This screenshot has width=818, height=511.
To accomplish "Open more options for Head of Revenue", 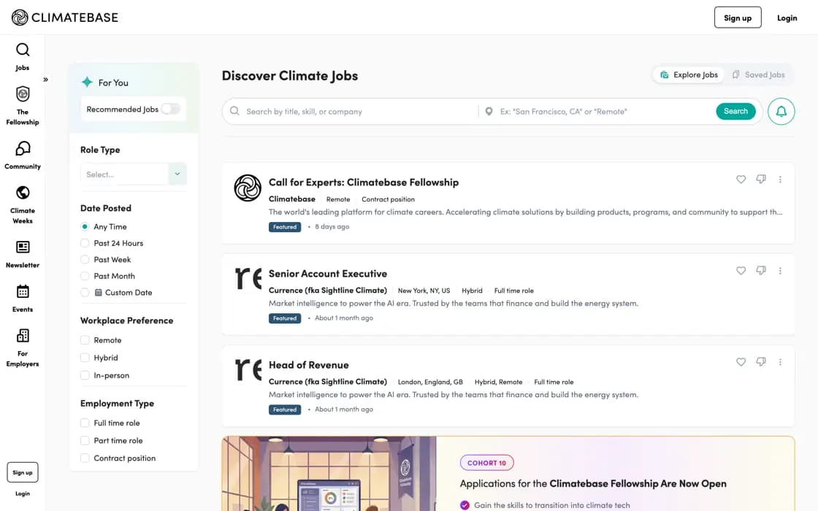I will pos(781,362).
